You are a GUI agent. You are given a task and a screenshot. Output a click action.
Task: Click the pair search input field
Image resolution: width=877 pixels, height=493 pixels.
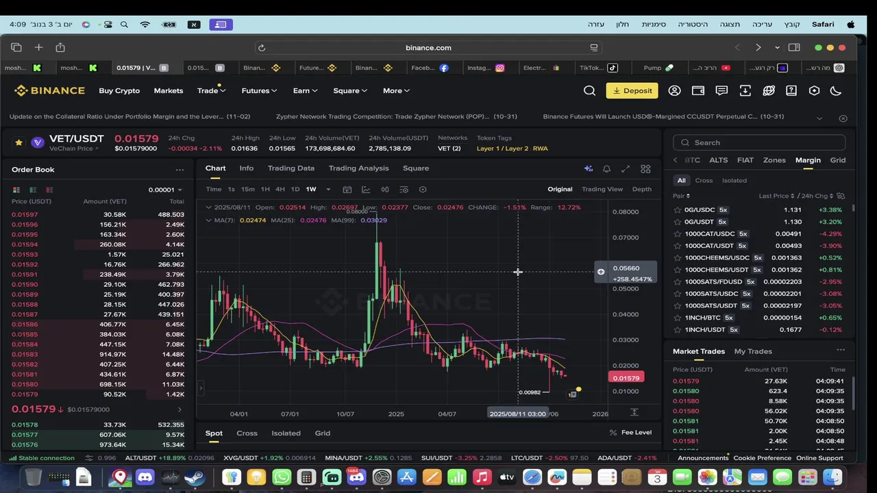point(759,142)
